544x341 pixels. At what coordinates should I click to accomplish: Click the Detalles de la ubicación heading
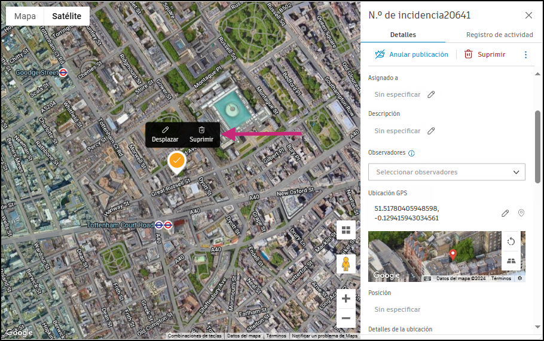click(x=400, y=329)
